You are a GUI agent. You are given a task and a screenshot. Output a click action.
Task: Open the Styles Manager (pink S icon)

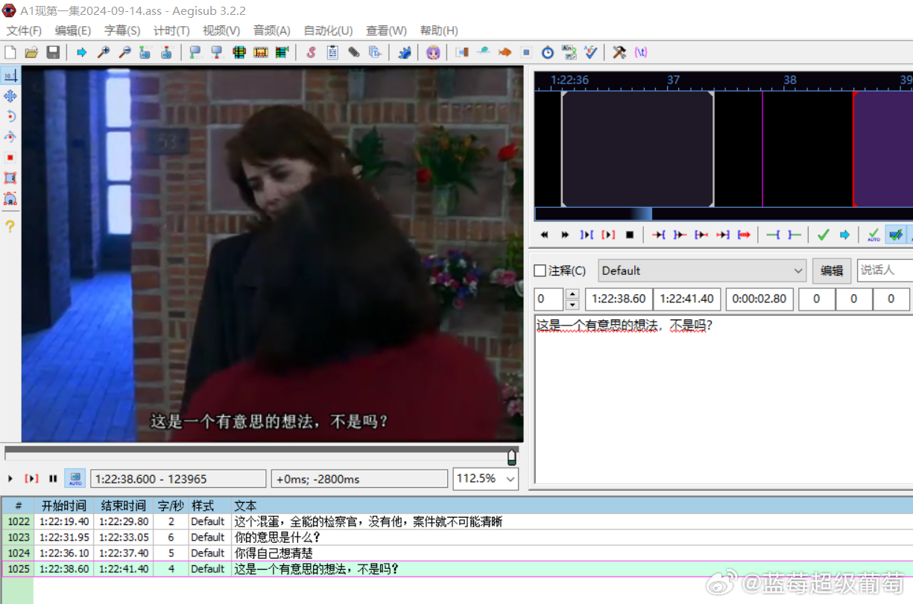point(311,52)
